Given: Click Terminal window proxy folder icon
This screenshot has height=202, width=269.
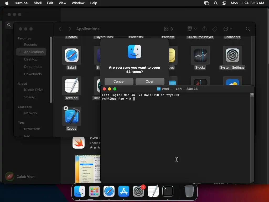Looking at the screenshot, I should (x=158, y=89).
